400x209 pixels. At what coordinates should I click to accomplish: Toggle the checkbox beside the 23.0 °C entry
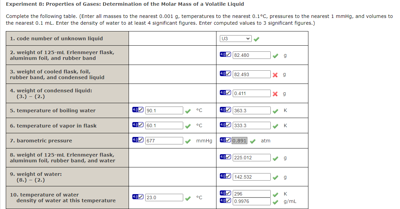(141, 197)
